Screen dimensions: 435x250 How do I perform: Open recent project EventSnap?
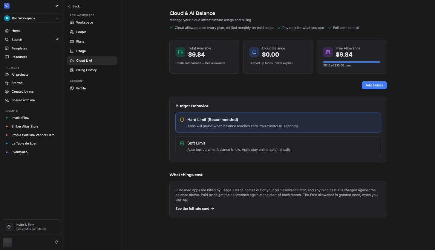[x=31, y=152]
